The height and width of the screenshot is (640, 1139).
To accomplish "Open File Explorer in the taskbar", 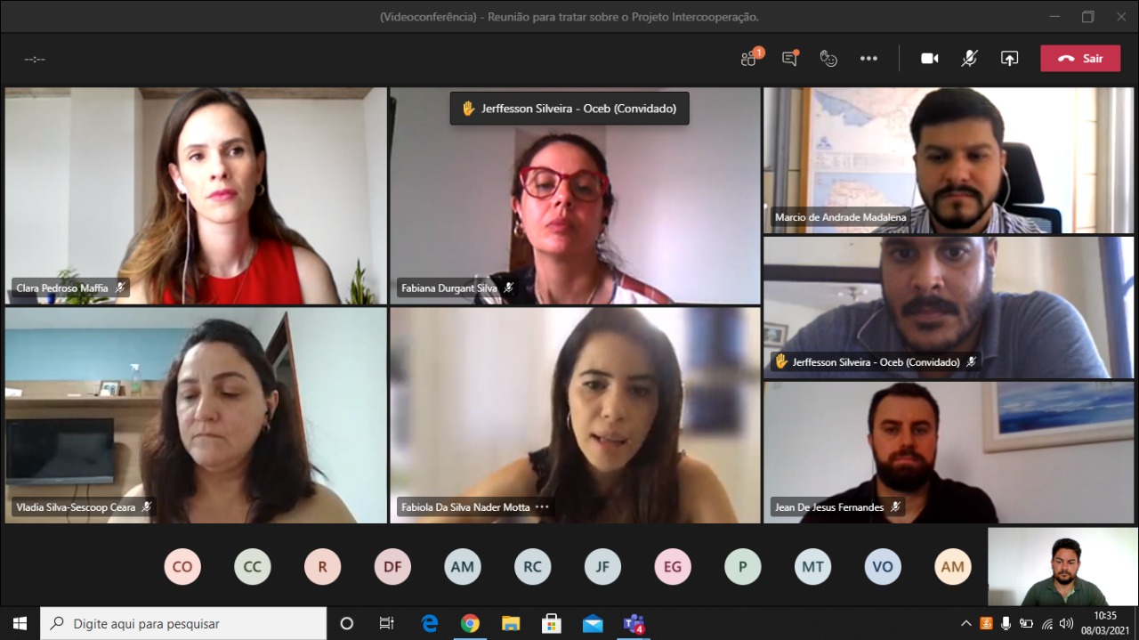I will tap(511, 623).
